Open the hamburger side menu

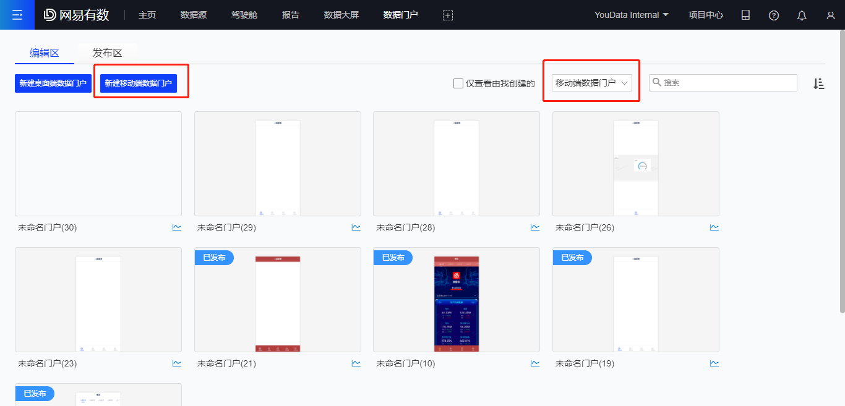click(17, 15)
